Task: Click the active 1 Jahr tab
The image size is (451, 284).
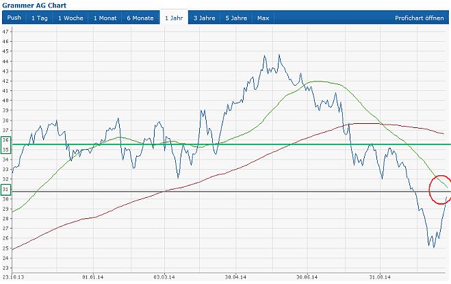Action: coord(175,17)
